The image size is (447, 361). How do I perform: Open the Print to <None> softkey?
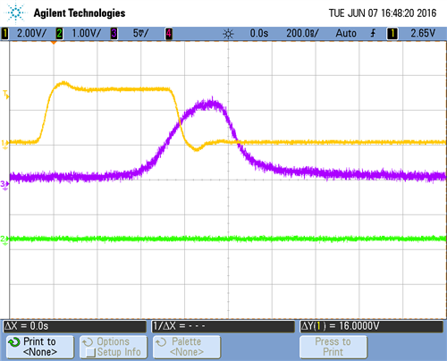(40, 347)
